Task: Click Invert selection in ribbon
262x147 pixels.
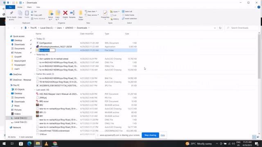Action: (x=129, y=18)
